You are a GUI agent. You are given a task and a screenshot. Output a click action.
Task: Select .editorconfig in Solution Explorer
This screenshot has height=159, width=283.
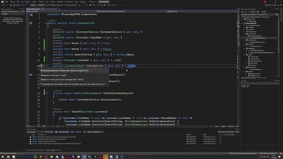[x=252, y=21]
